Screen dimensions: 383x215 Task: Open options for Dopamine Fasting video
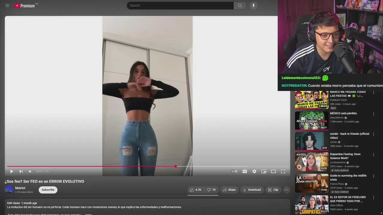coord(373,155)
